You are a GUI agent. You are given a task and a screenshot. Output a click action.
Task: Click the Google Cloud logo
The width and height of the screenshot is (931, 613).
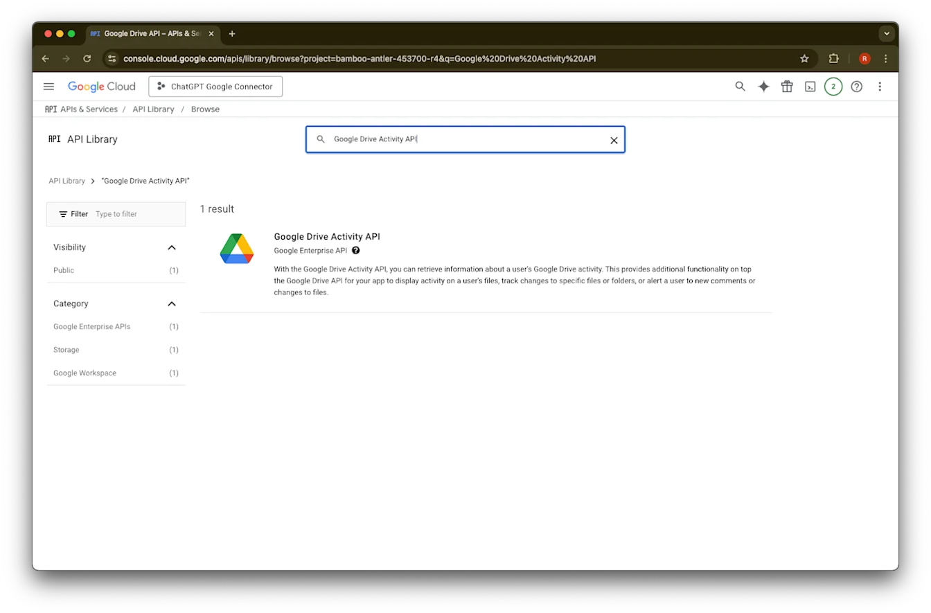click(101, 87)
